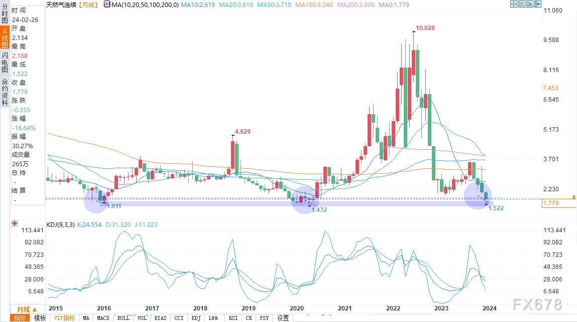Select the RSI indicator button

point(233,318)
